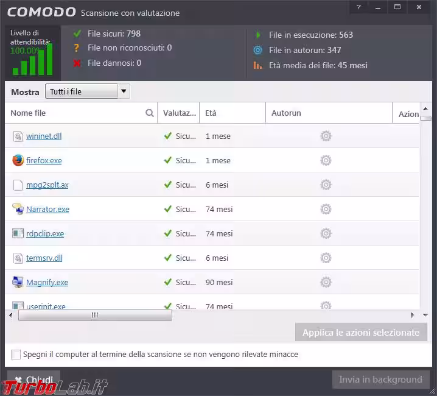Open the termsrv.dll file link
Screen dimensions: 437x396
[44, 258]
